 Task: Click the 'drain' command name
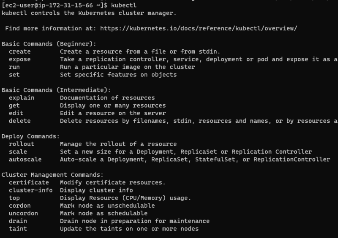pos(18,221)
